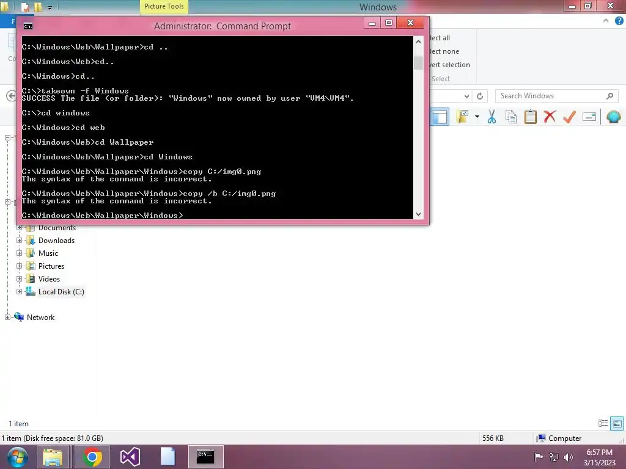This screenshot has height=469, width=626.
Task: Click the '1 item' count label
Action: point(19,424)
